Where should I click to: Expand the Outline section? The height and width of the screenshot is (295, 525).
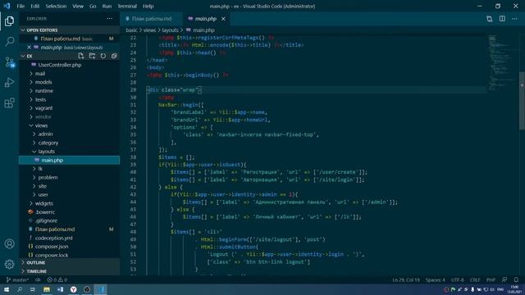[70, 262]
